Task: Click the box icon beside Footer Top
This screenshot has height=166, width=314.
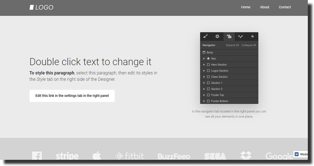Action: click(208, 95)
